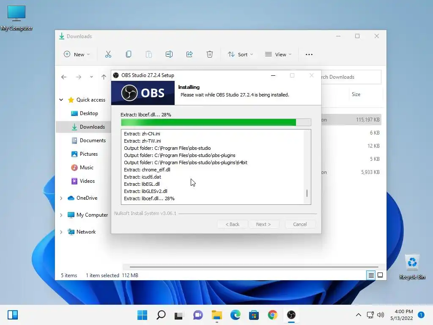Viewport: 433px width, 325px height.
Task: Show hidden tray icons chevron
Action: pos(359,315)
